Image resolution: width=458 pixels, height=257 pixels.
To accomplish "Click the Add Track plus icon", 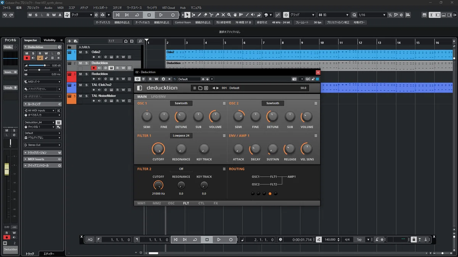I will (x=69, y=41).
